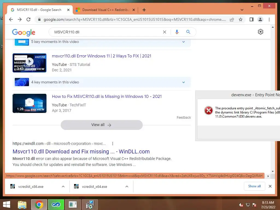This screenshot has height=210, width=280.
Task: Open Chrome's three-dot menu
Action: tap(269, 19)
